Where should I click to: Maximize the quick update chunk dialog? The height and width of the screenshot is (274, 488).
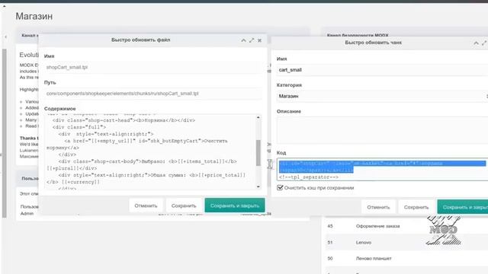[x=484, y=43]
